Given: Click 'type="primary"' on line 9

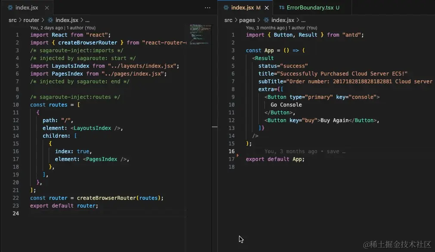Looking at the screenshot, I should point(311,97).
